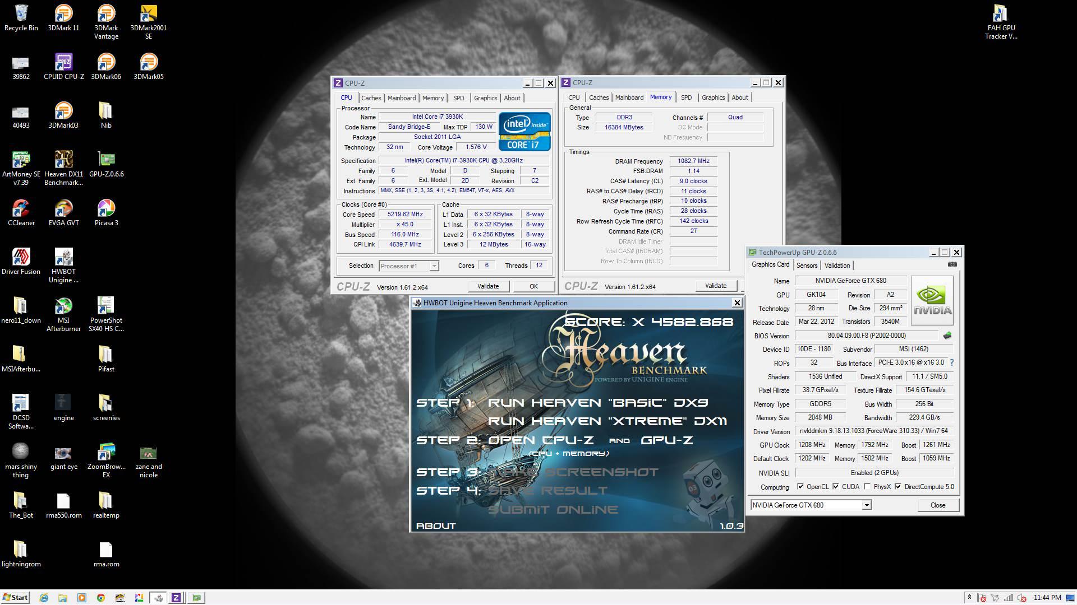Screen dimensions: 1077x605
Task: Click Bus Interface question mark icon
Action: tap(952, 362)
